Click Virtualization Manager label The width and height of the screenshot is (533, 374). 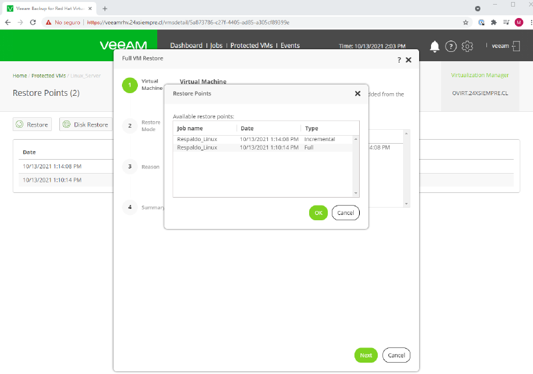(x=480, y=75)
